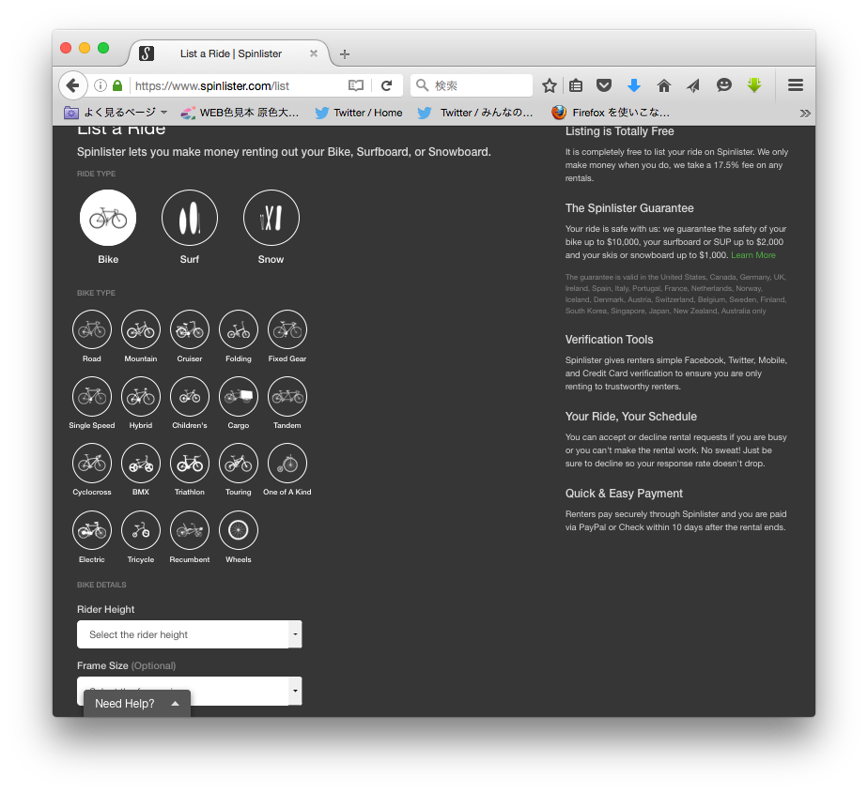
Task: Show more bookmarks with the overflow chevron
Action: (805, 114)
